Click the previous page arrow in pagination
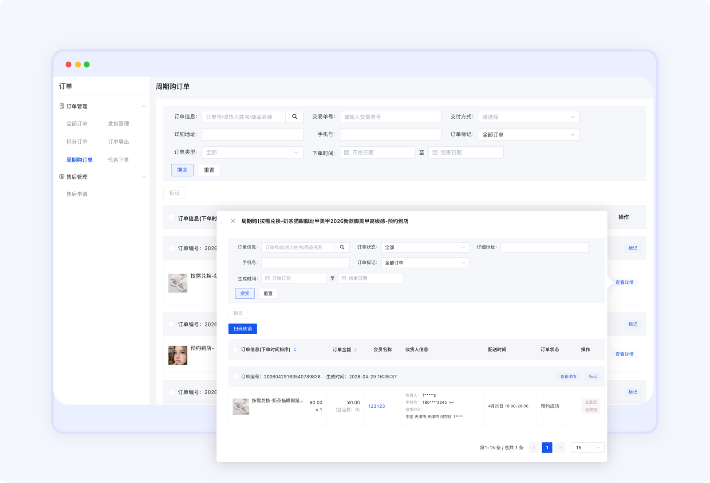The height and width of the screenshot is (483, 710). pyautogui.click(x=534, y=448)
